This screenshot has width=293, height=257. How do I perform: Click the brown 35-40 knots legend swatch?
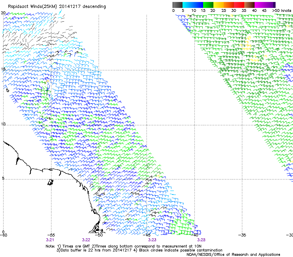pos(249,5)
